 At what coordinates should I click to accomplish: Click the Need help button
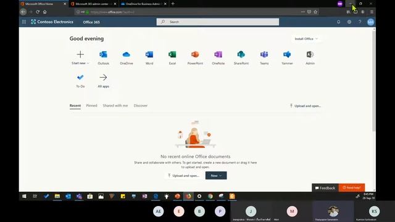pos(352,187)
